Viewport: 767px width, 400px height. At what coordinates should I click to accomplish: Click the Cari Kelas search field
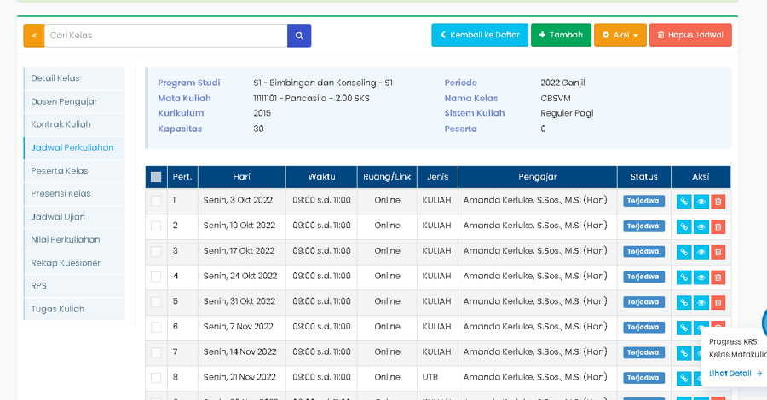[x=165, y=36]
